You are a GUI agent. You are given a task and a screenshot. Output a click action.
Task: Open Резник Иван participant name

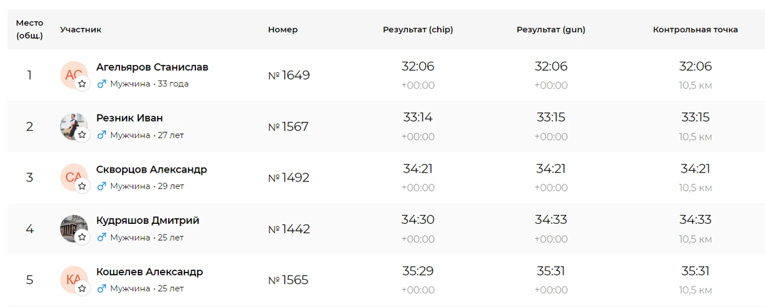point(129,118)
